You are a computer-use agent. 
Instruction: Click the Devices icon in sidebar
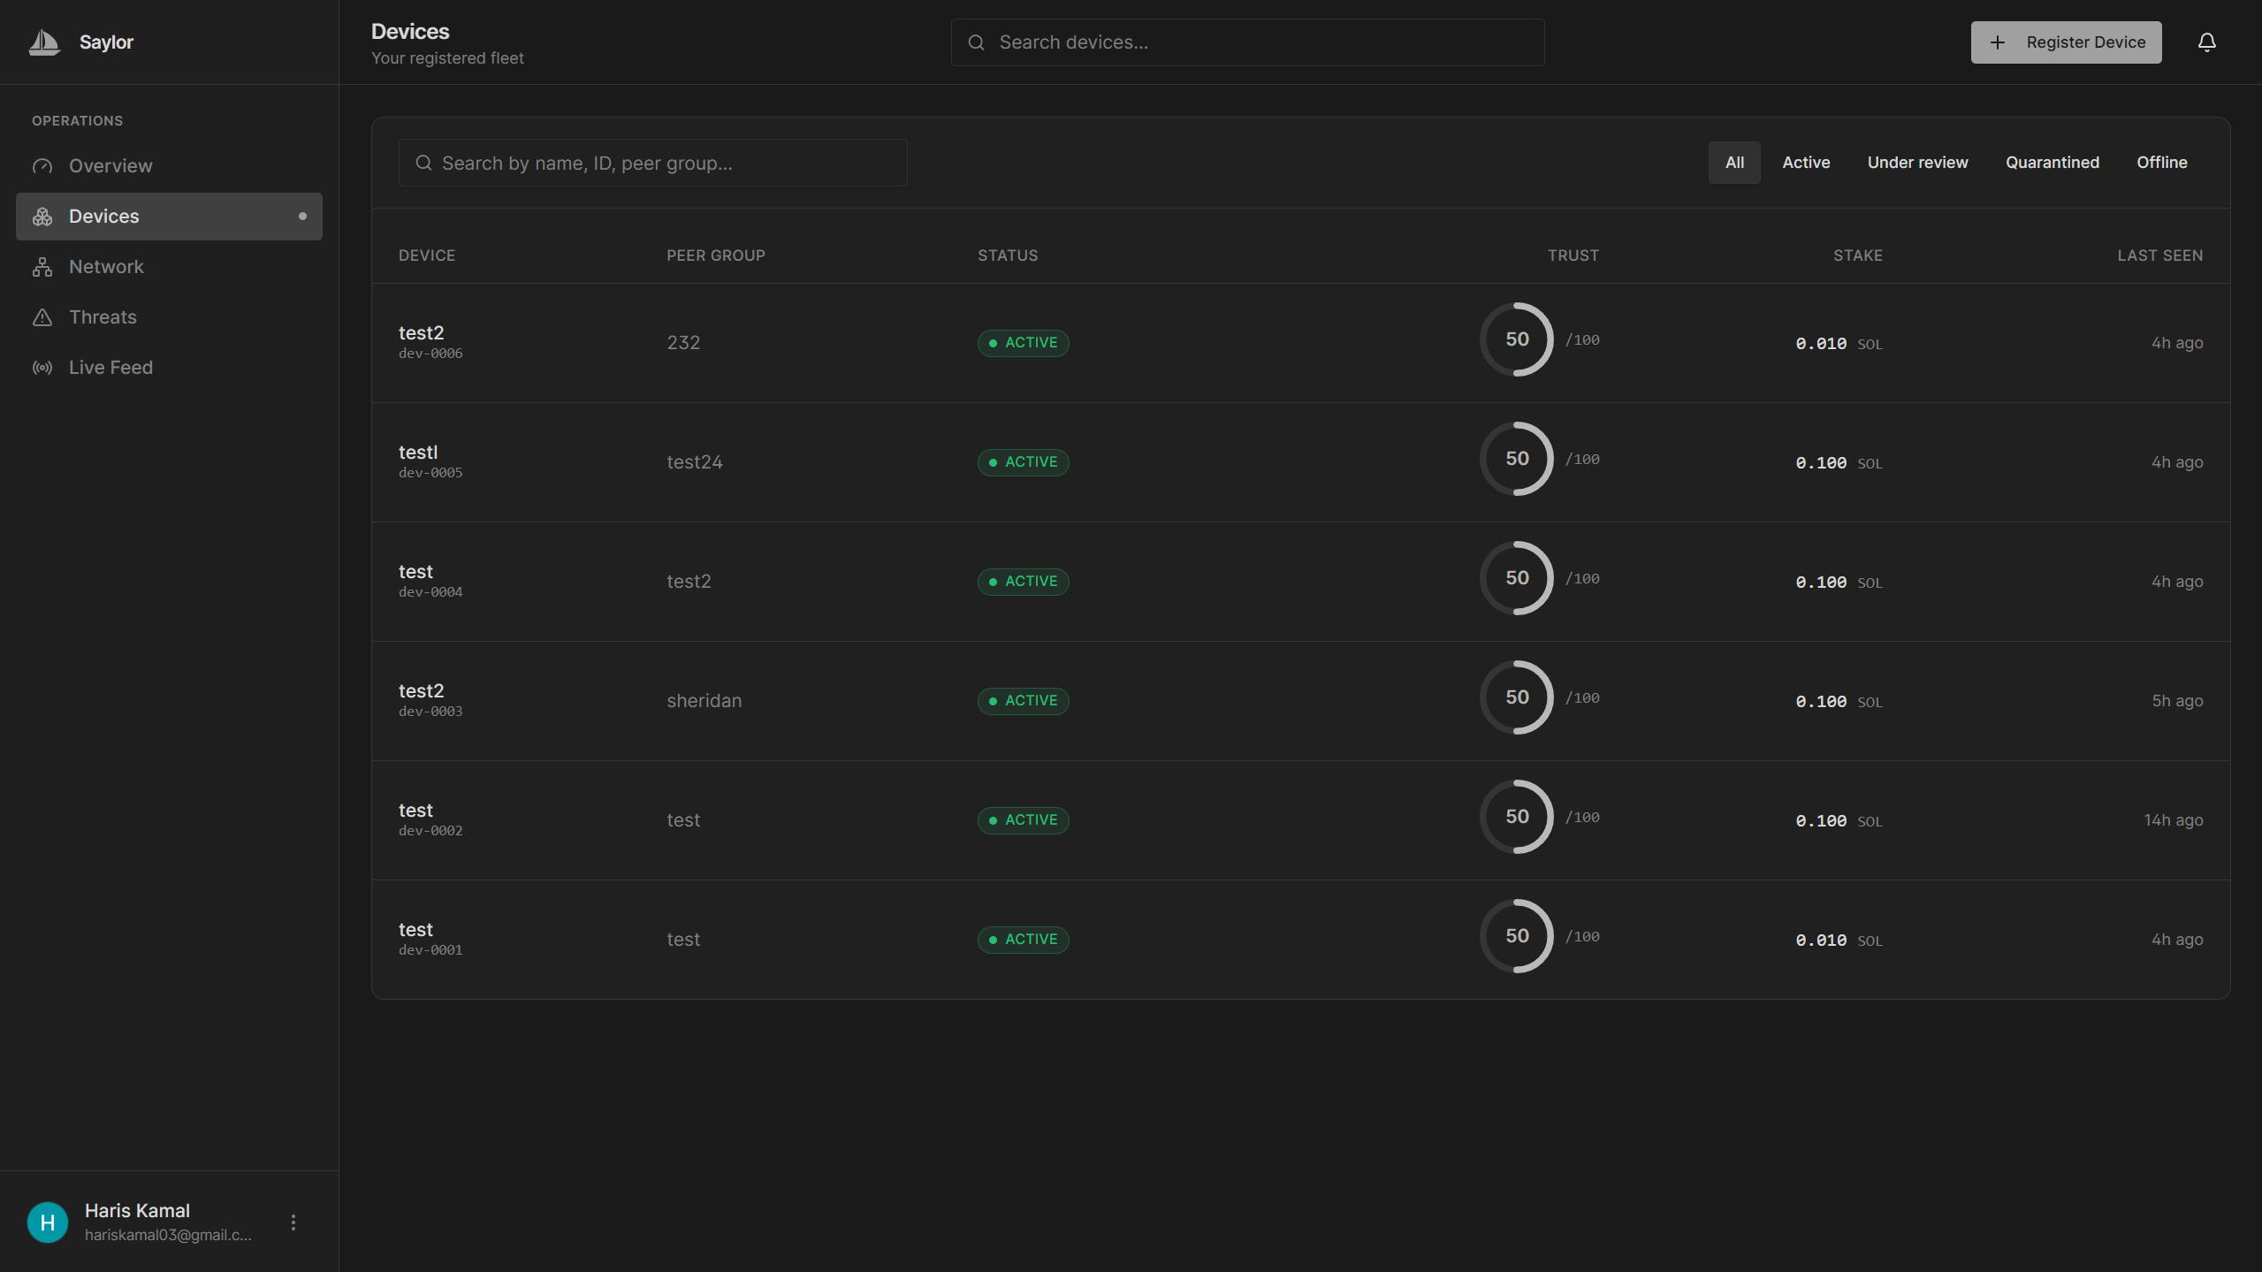point(42,217)
